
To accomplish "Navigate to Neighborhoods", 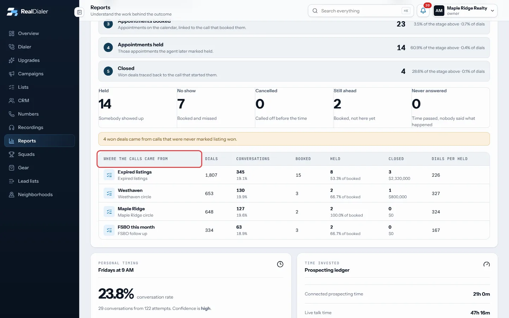I will pyautogui.click(x=40, y=195).
